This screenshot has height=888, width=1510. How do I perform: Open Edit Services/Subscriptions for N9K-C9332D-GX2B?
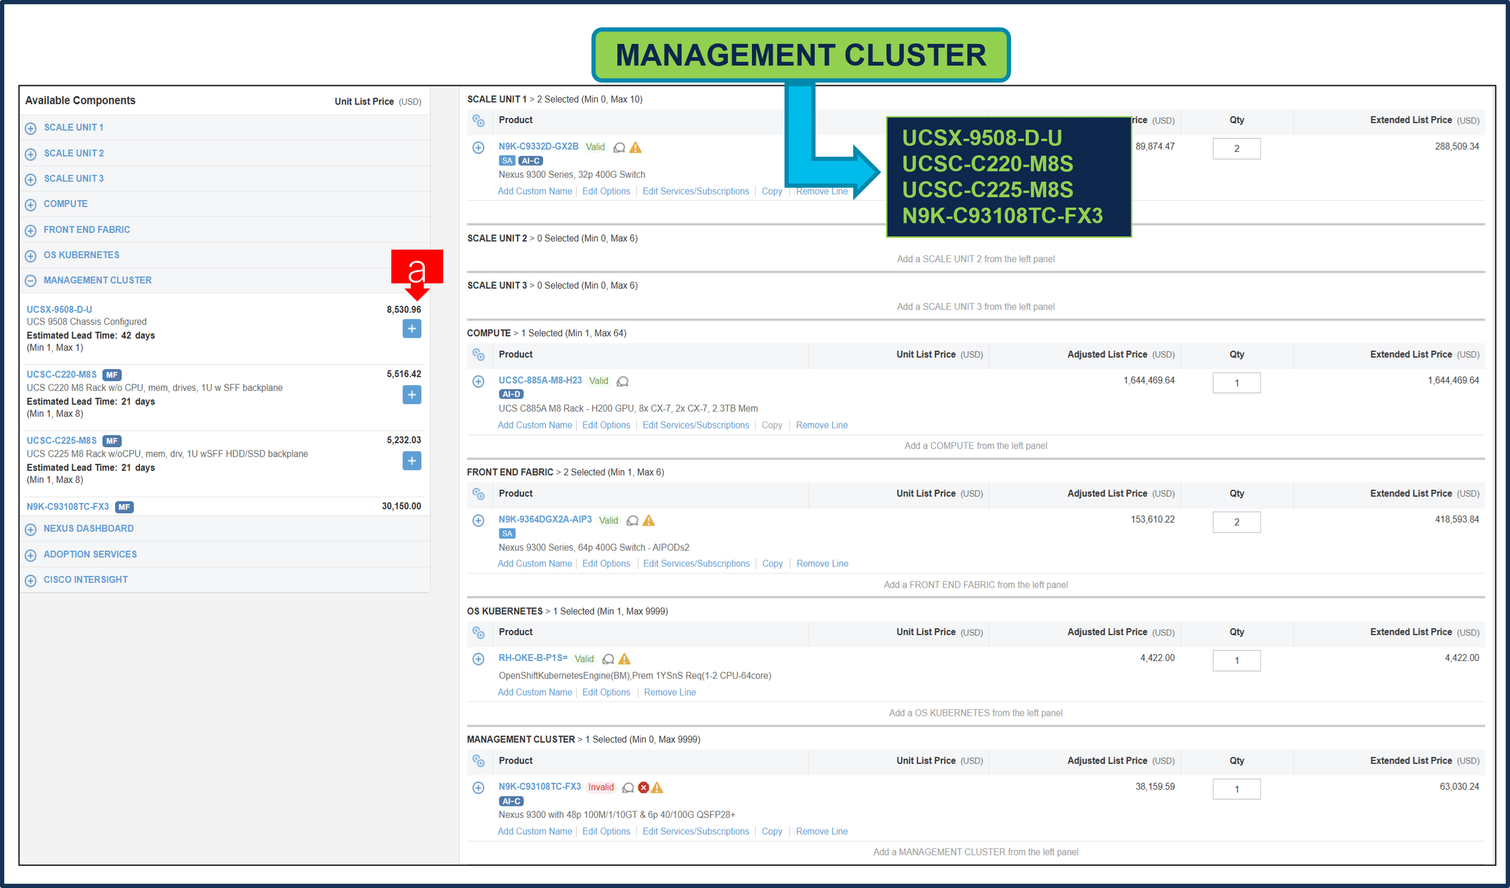pos(696,191)
